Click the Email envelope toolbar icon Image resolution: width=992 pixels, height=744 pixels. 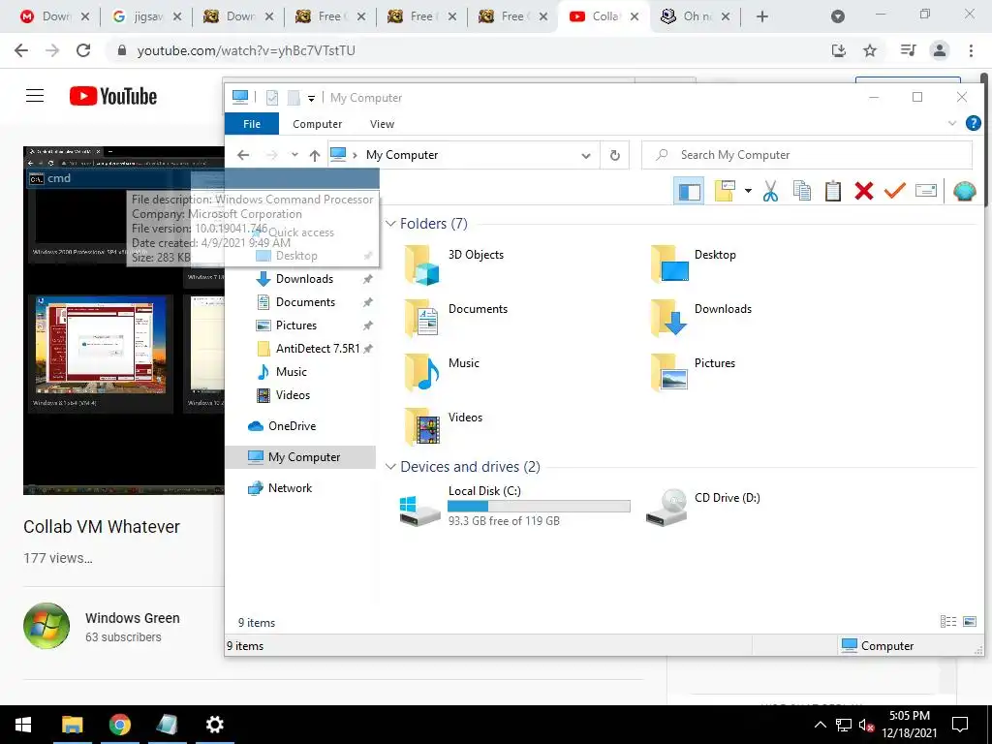925,191
